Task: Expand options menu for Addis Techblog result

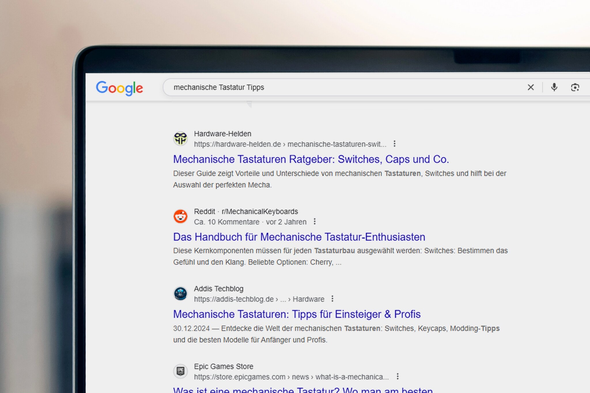Action: click(332, 299)
